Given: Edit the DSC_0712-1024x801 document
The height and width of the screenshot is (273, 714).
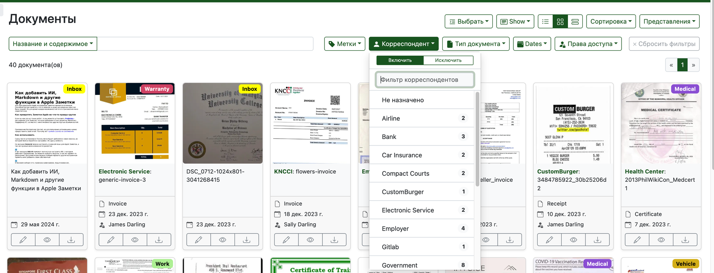Looking at the screenshot, I should (198, 240).
